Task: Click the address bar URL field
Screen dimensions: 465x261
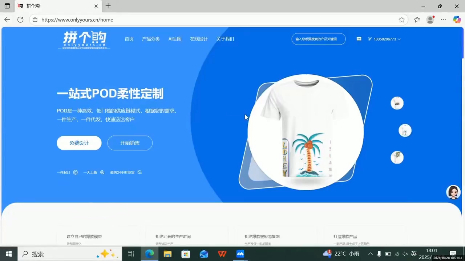Action: (x=218, y=20)
